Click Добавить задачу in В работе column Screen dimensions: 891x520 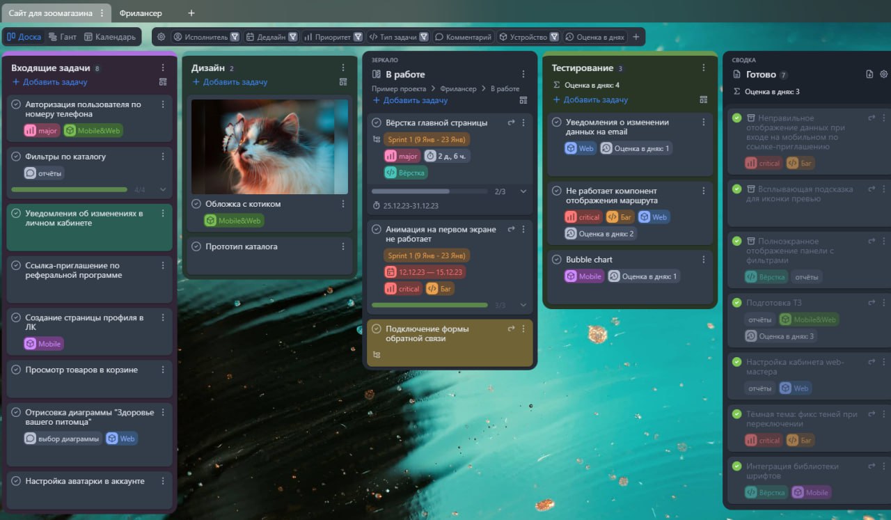[x=410, y=100]
